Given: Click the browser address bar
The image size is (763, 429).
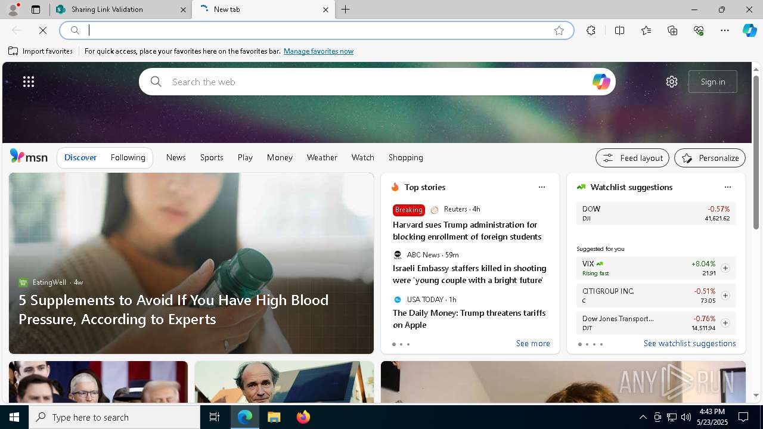Looking at the screenshot, I should click(x=316, y=30).
